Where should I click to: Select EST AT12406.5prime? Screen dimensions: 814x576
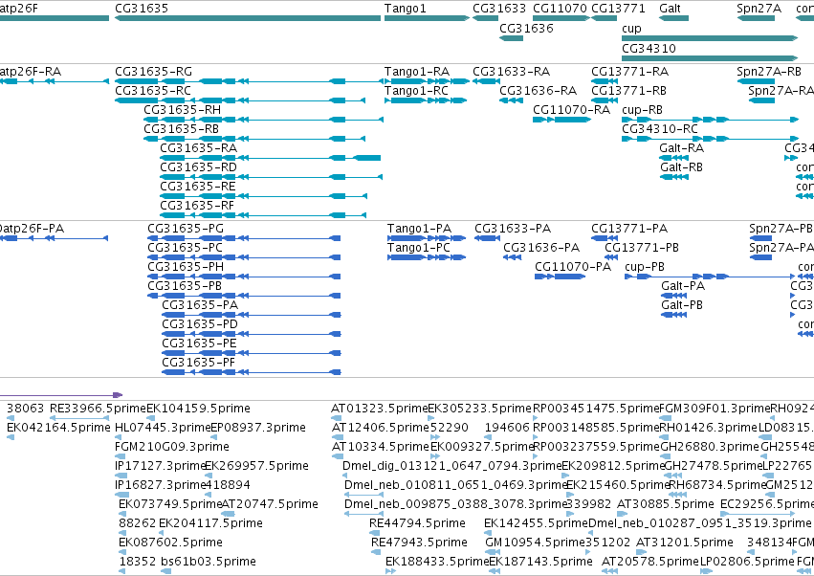pyautogui.click(x=337, y=437)
